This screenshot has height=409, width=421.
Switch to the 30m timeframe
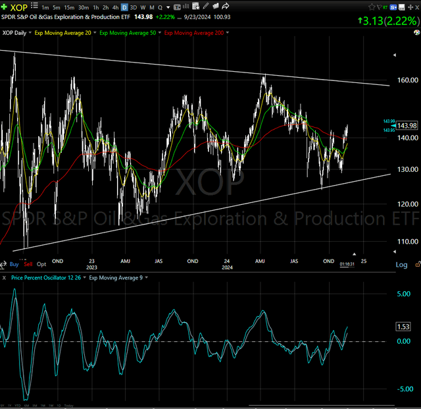coord(84,7)
